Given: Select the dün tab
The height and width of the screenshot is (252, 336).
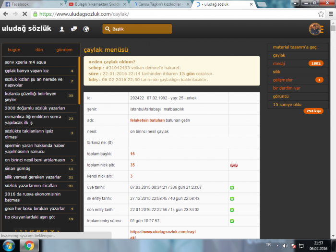Looking at the screenshot, I should coord(39,50).
